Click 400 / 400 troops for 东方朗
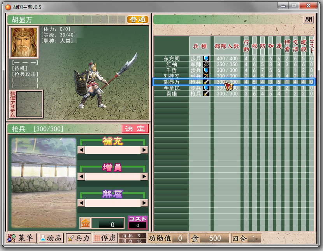 [227, 58]
